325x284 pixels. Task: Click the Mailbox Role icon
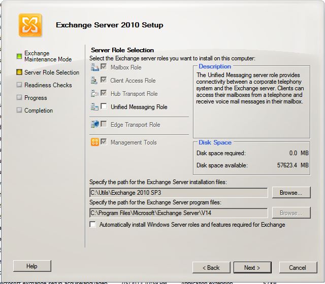coord(95,67)
